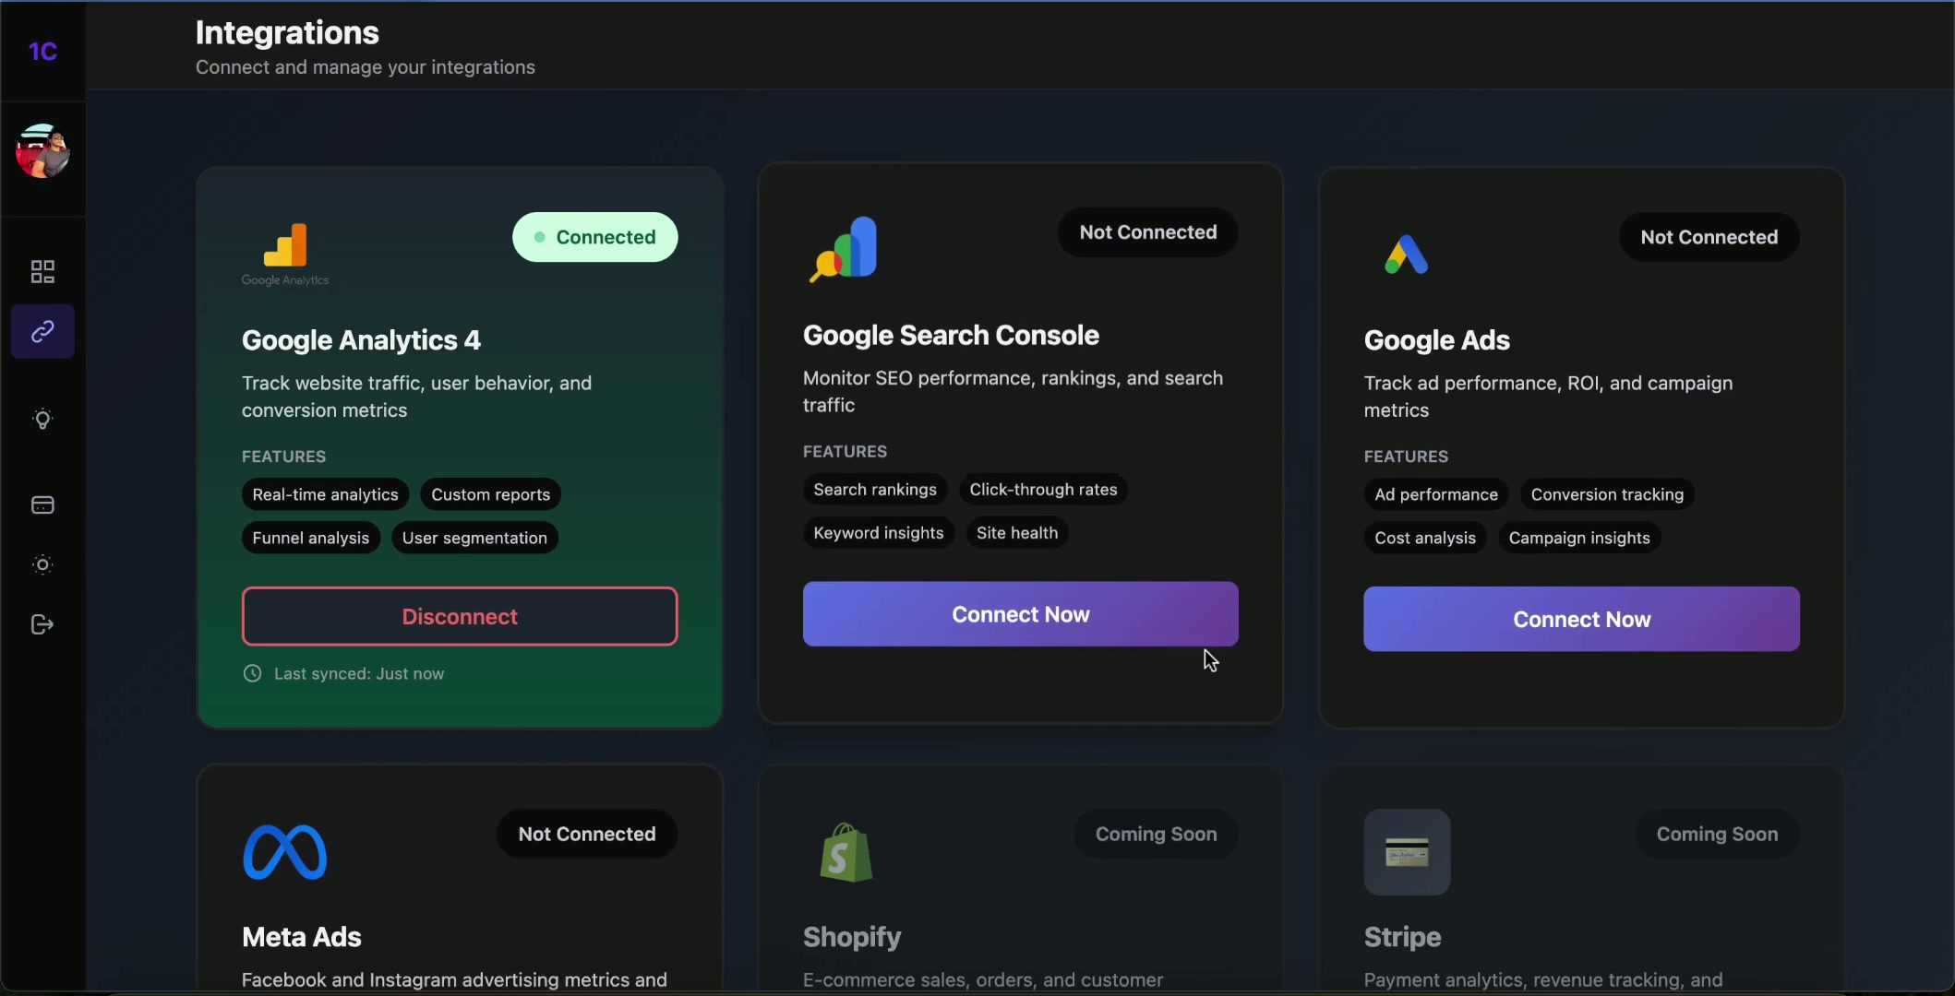Click the logout icon in sidebar
The image size is (1955, 996).
[x=42, y=625]
